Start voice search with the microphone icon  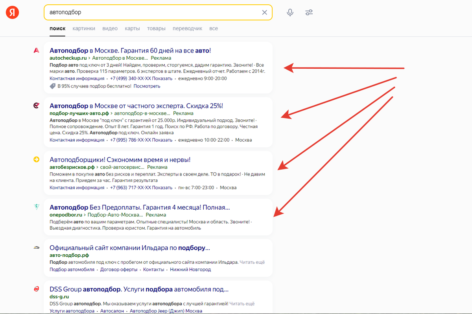pos(290,13)
